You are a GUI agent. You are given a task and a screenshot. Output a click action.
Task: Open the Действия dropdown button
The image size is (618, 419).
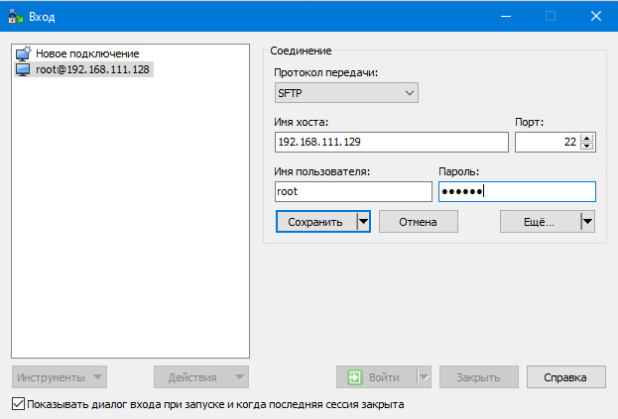pyautogui.click(x=201, y=377)
